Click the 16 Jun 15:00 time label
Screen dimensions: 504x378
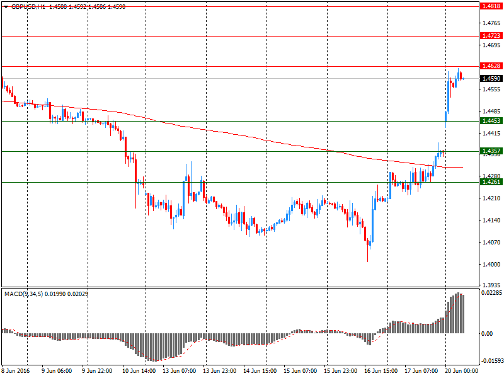click(x=381, y=371)
